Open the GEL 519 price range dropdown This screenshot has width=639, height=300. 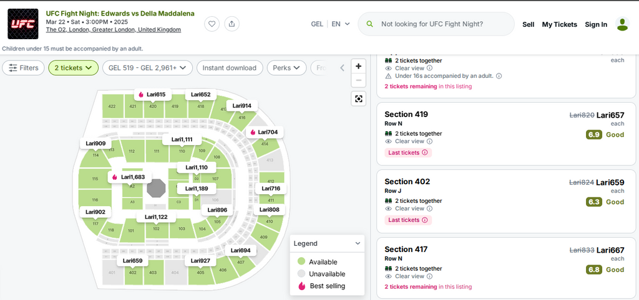(x=147, y=68)
